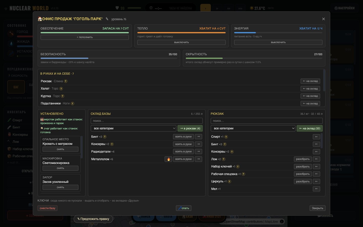Remove Кровать с матрасом with снять

point(60,149)
